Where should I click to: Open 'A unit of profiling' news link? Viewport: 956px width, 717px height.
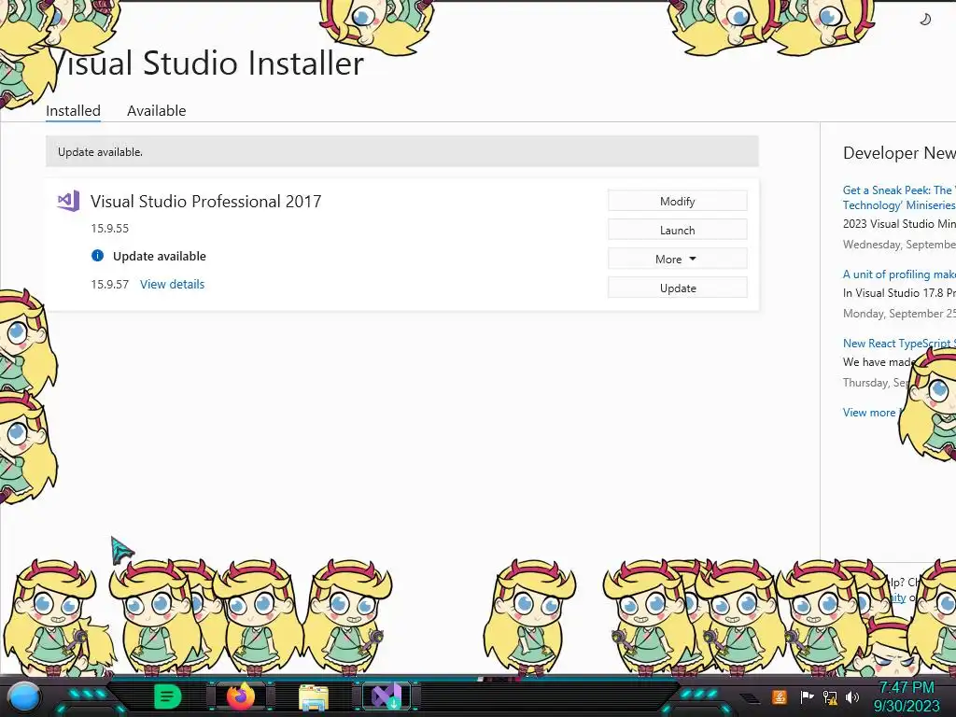point(899,274)
